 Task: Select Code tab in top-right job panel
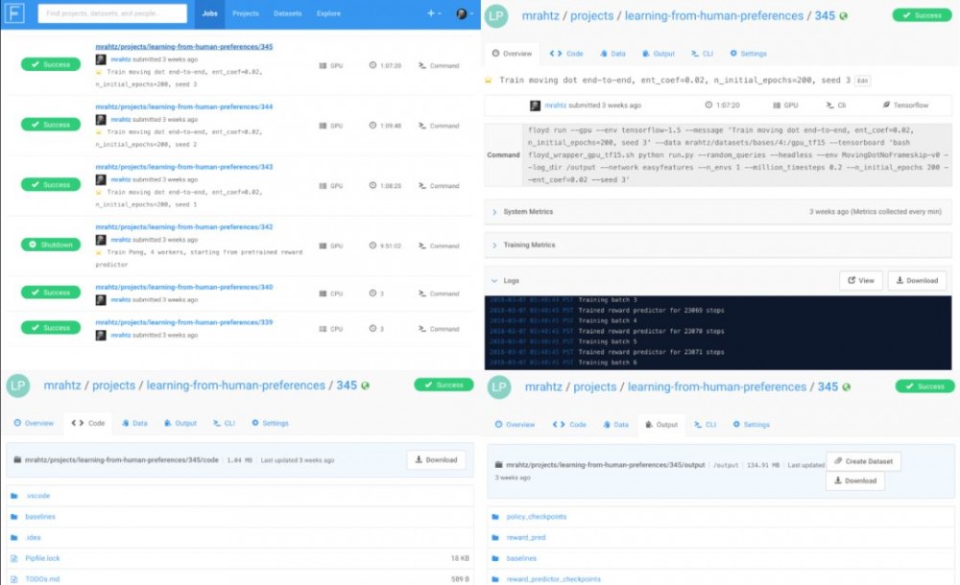[x=566, y=54]
